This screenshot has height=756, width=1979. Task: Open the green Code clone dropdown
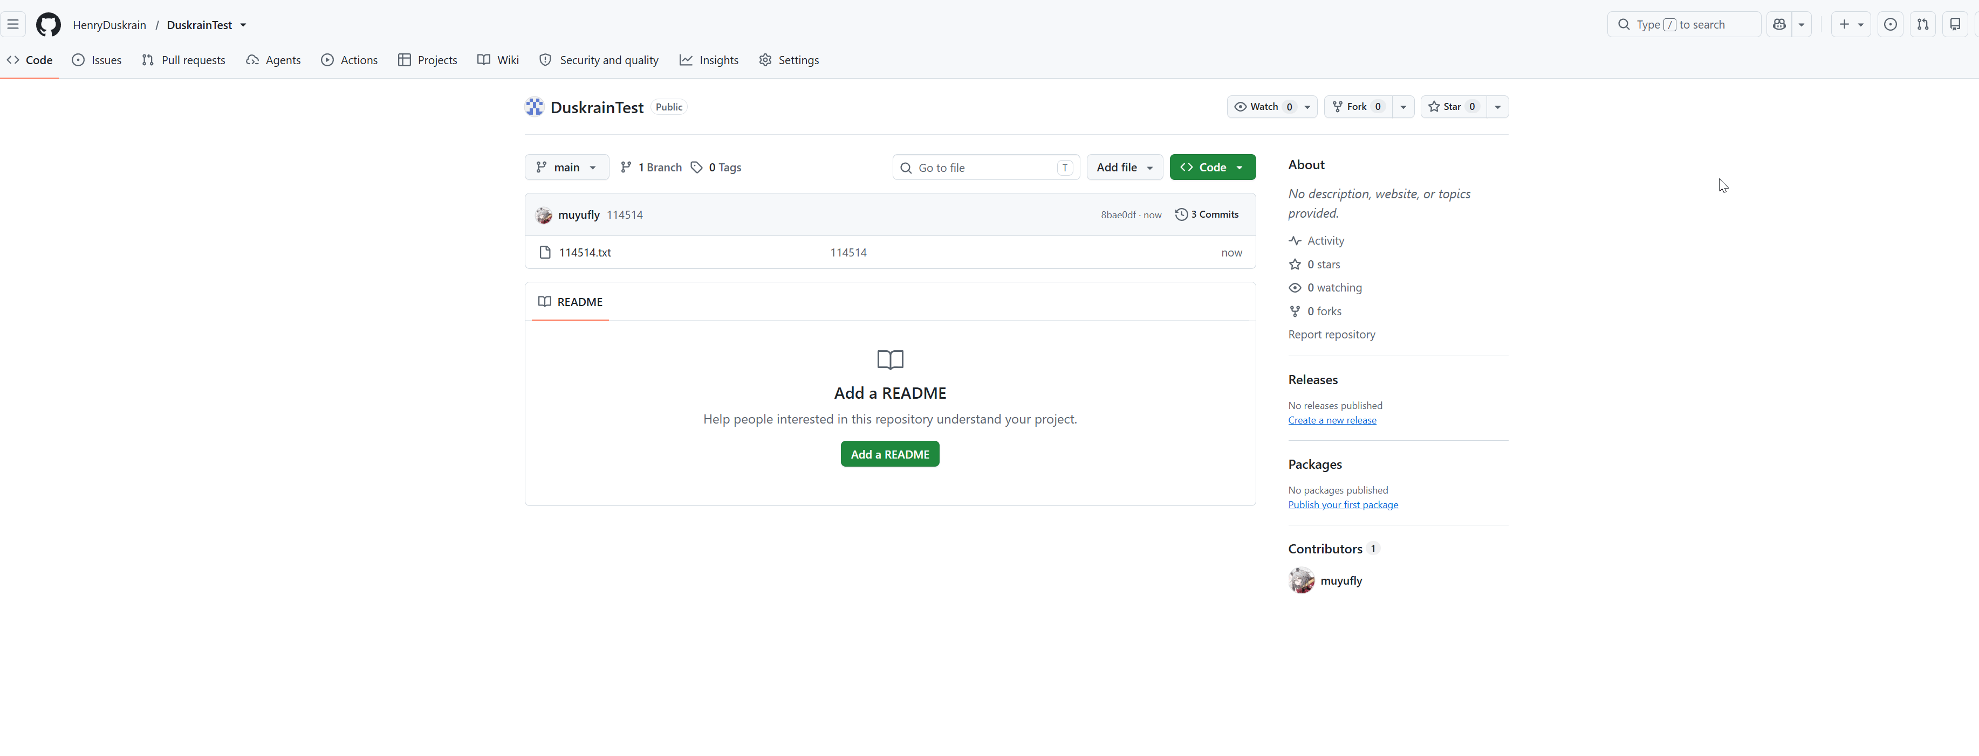1213,168
